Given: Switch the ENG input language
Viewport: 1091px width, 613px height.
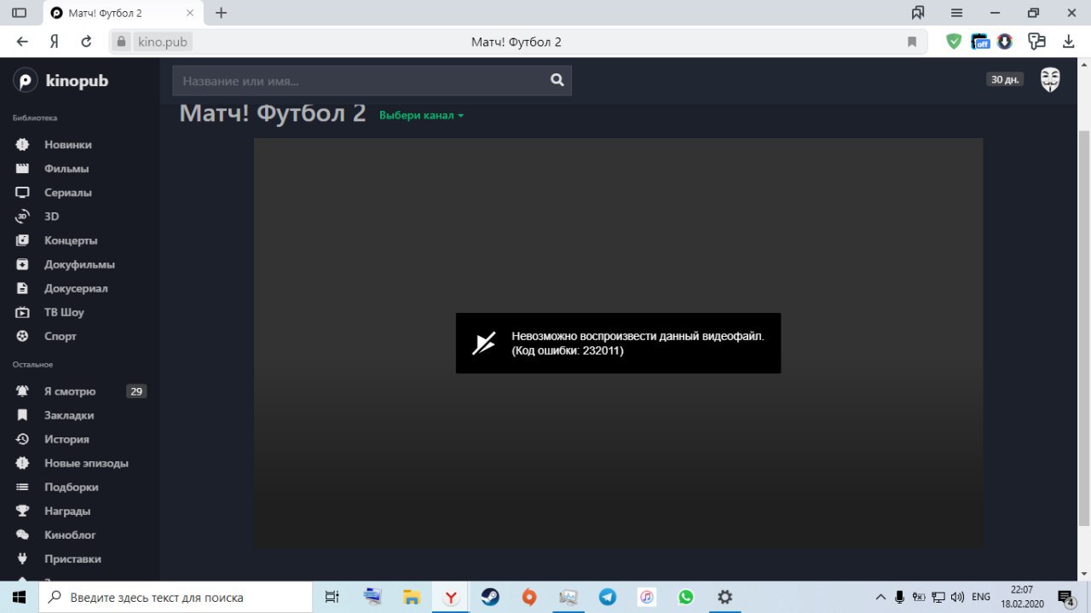Looking at the screenshot, I should tap(981, 597).
